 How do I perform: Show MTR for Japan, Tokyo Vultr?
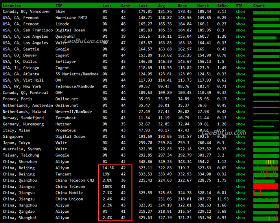pyautogui.click(x=240, y=143)
